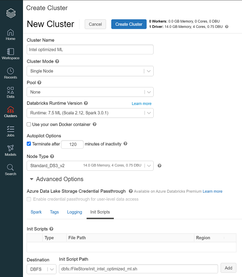Go to Home in sidebar

[x=10, y=35]
